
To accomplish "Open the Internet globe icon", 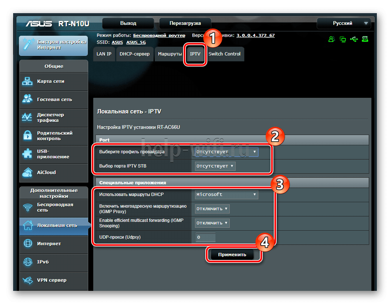I will [28, 244].
